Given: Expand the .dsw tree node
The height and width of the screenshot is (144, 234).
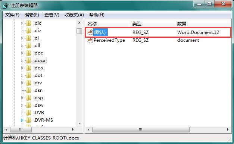Looking at the screenshot, I should (22, 105).
